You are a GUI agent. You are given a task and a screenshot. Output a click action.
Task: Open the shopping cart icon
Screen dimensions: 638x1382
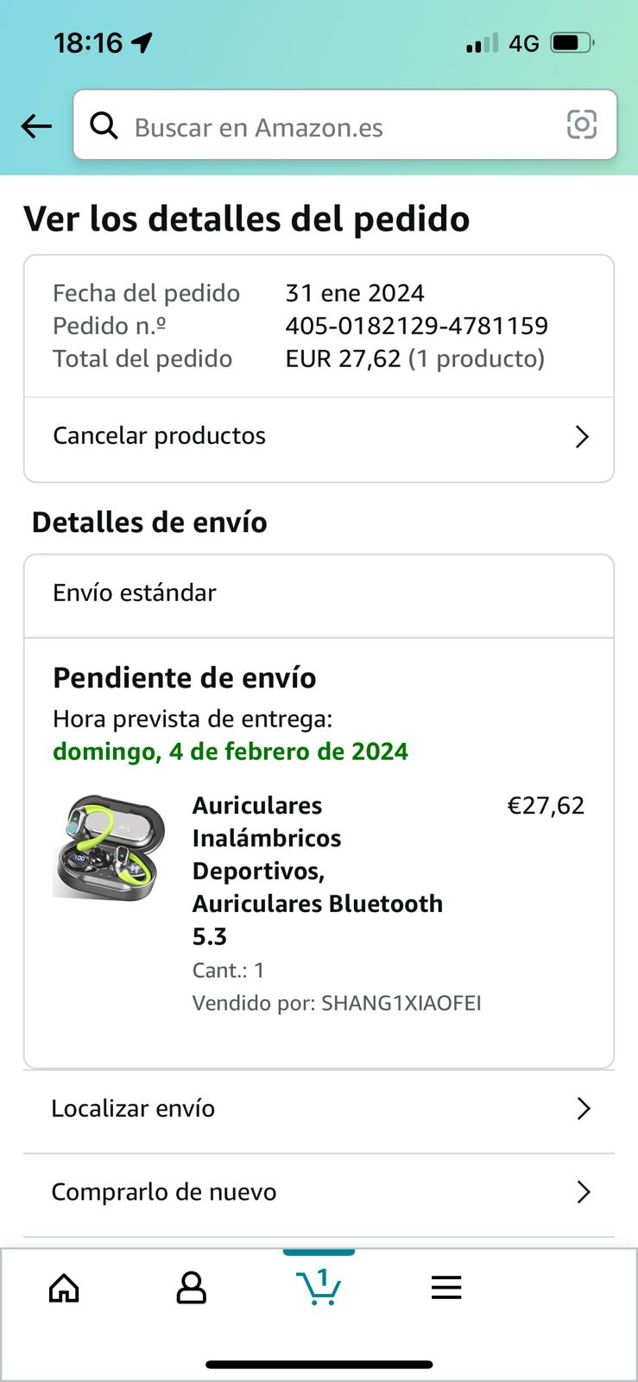[x=319, y=1287]
